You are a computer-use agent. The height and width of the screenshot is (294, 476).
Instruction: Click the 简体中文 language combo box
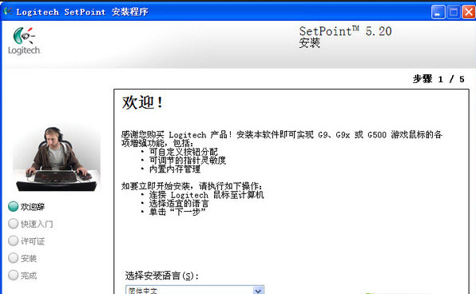195,290
